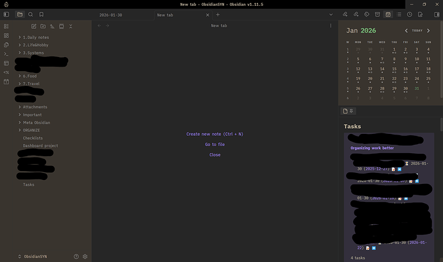Change sort order in file explorer

coord(51,26)
